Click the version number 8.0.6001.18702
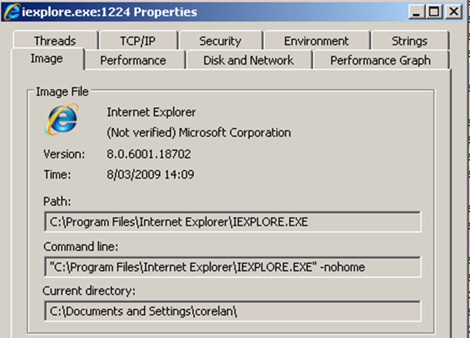 coord(149,154)
